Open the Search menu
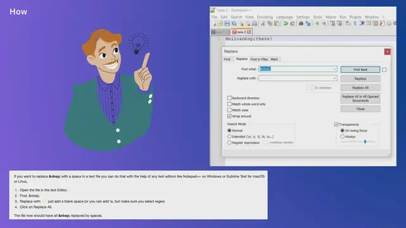The image size is (406, 228). [x=237, y=17]
